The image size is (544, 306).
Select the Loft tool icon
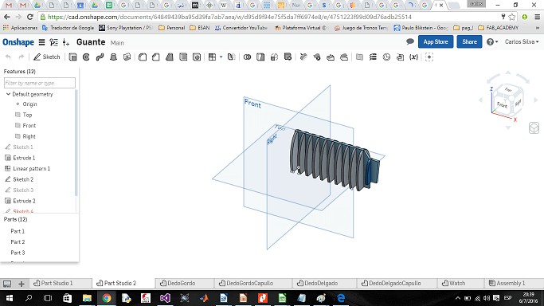pyautogui.click(x=113, y=57)
